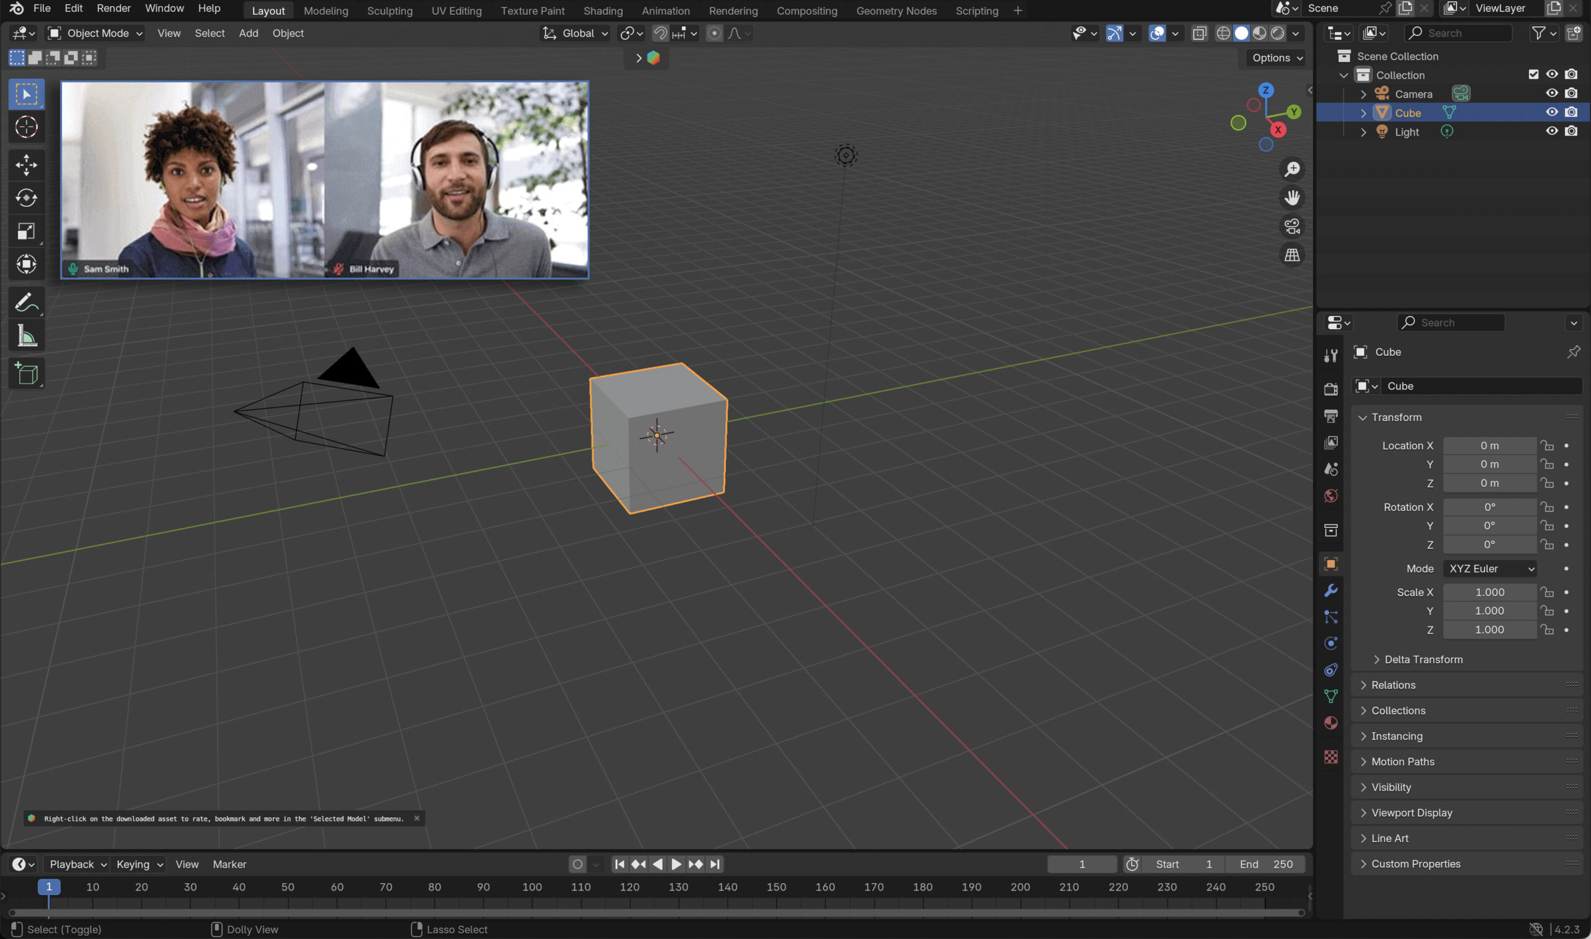
Task: Select solid viewport shading mode
Action: [x=1242, y=33]
